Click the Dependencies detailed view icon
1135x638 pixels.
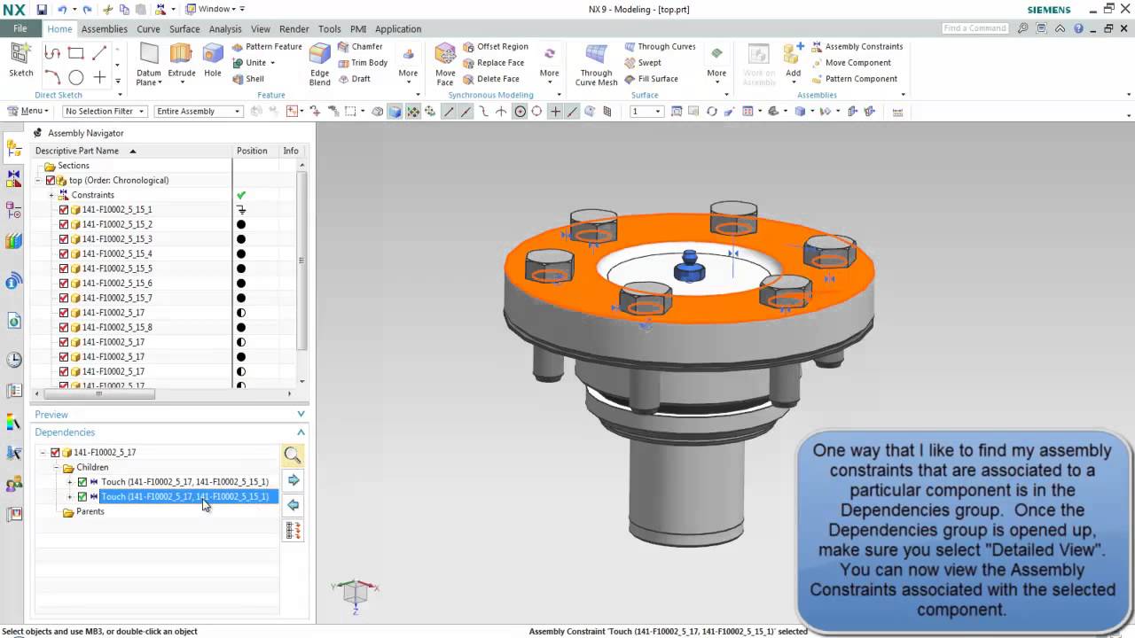(293, 531)
